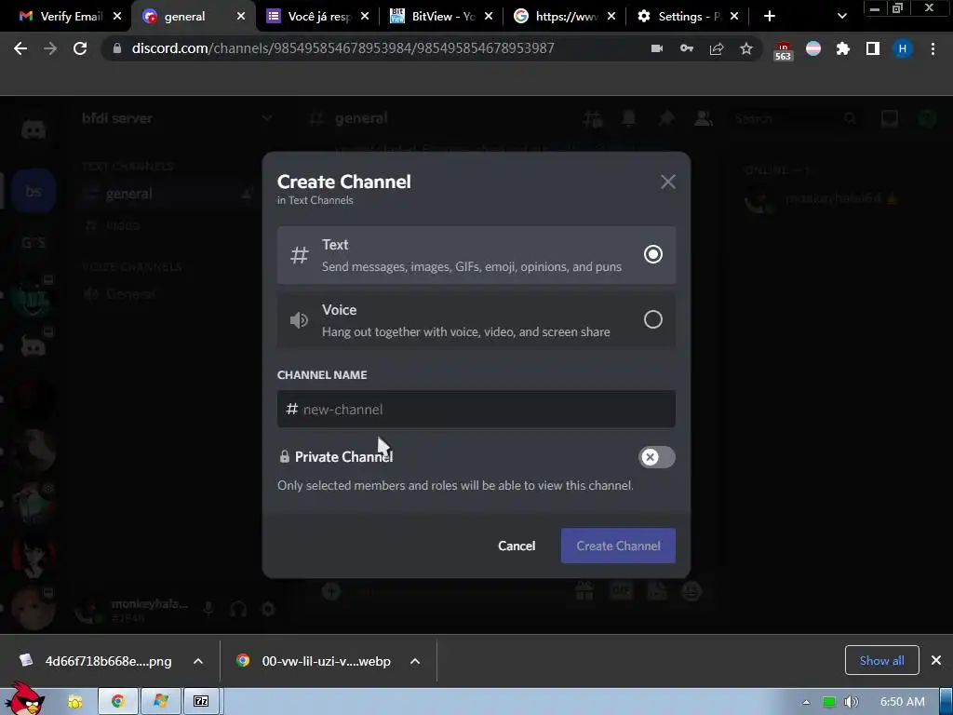The height and width of the screenshot is (715, 953).
Task: Open the 7z taskbar item
Action: click(x=201, y=702)
